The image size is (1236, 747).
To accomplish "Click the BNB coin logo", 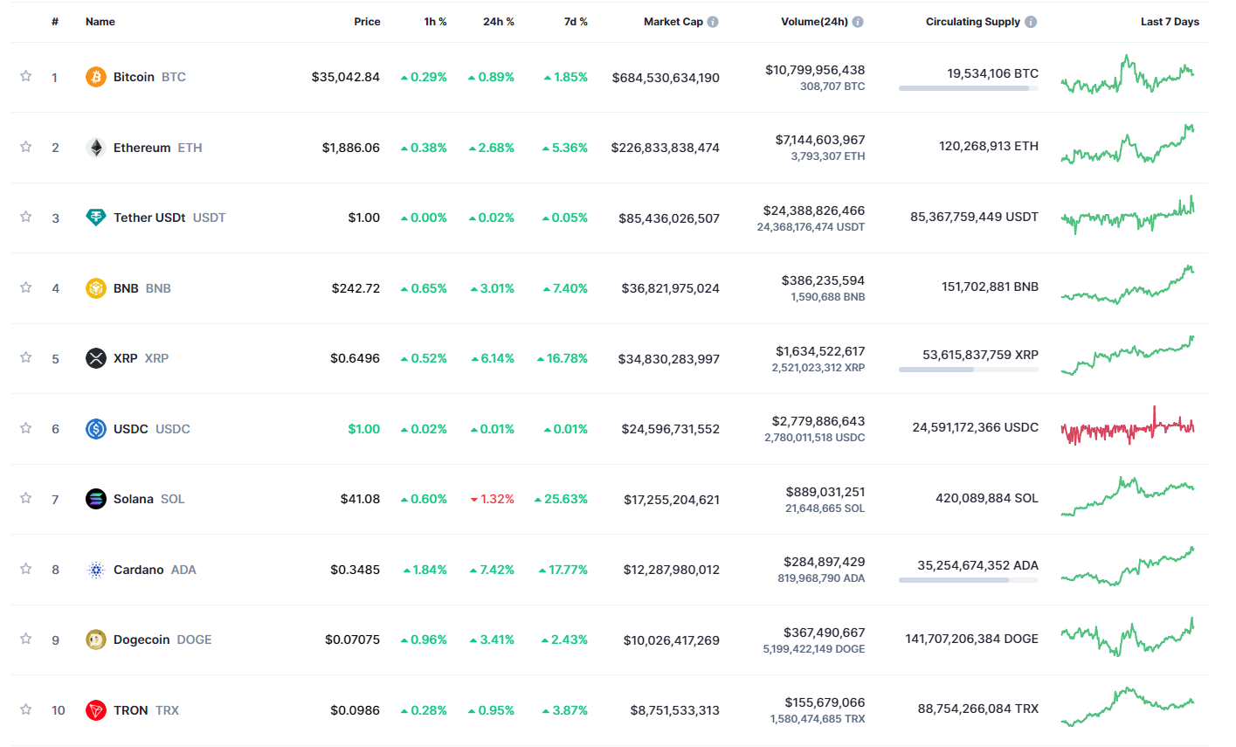I will (96, 288).
